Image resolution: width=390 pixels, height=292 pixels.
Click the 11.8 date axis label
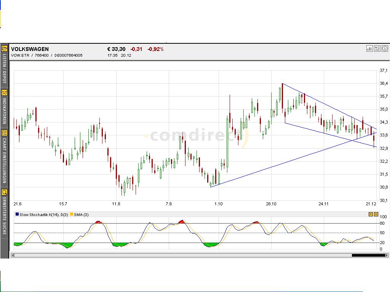(x=116, y=204)
